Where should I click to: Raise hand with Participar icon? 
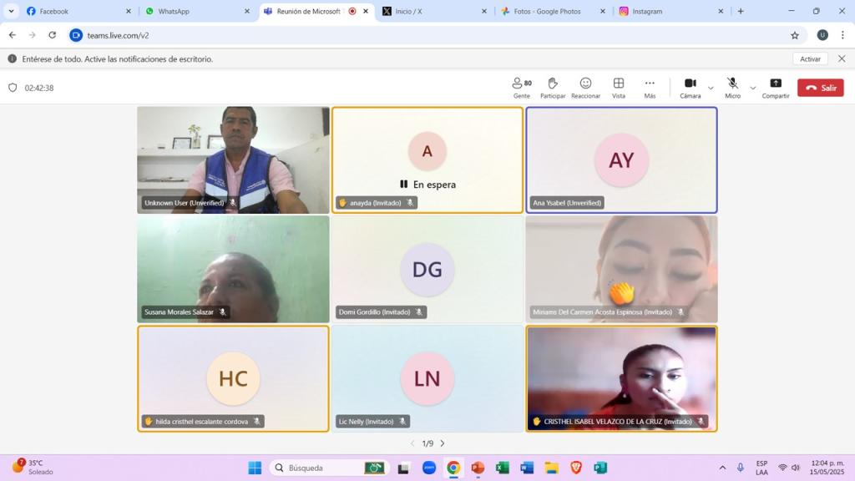pos(553,87)
